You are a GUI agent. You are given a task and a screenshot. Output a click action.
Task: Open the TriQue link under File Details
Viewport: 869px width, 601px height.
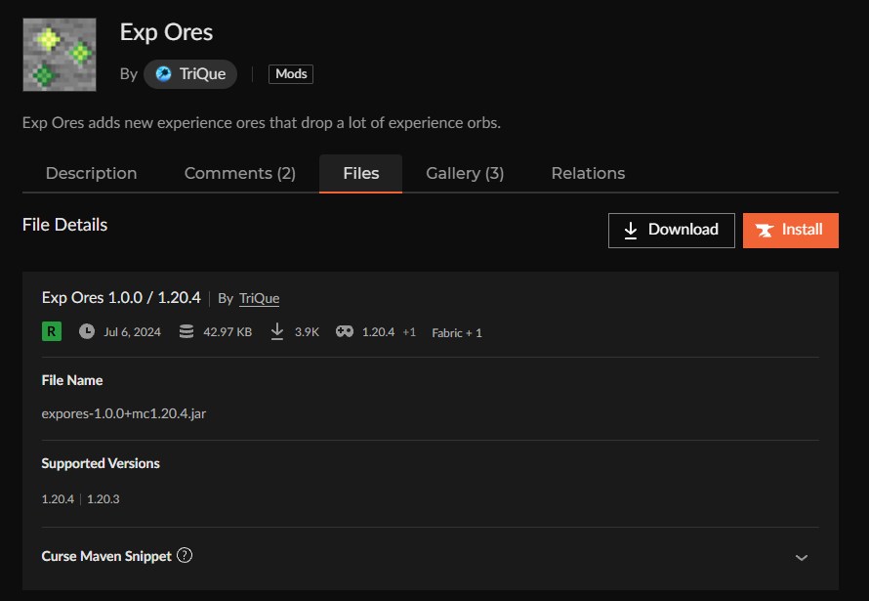259,298
